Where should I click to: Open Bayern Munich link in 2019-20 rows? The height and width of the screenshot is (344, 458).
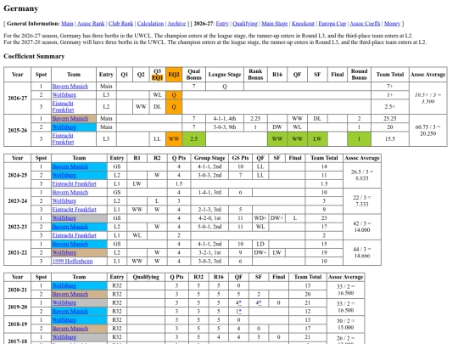[70, 311]
